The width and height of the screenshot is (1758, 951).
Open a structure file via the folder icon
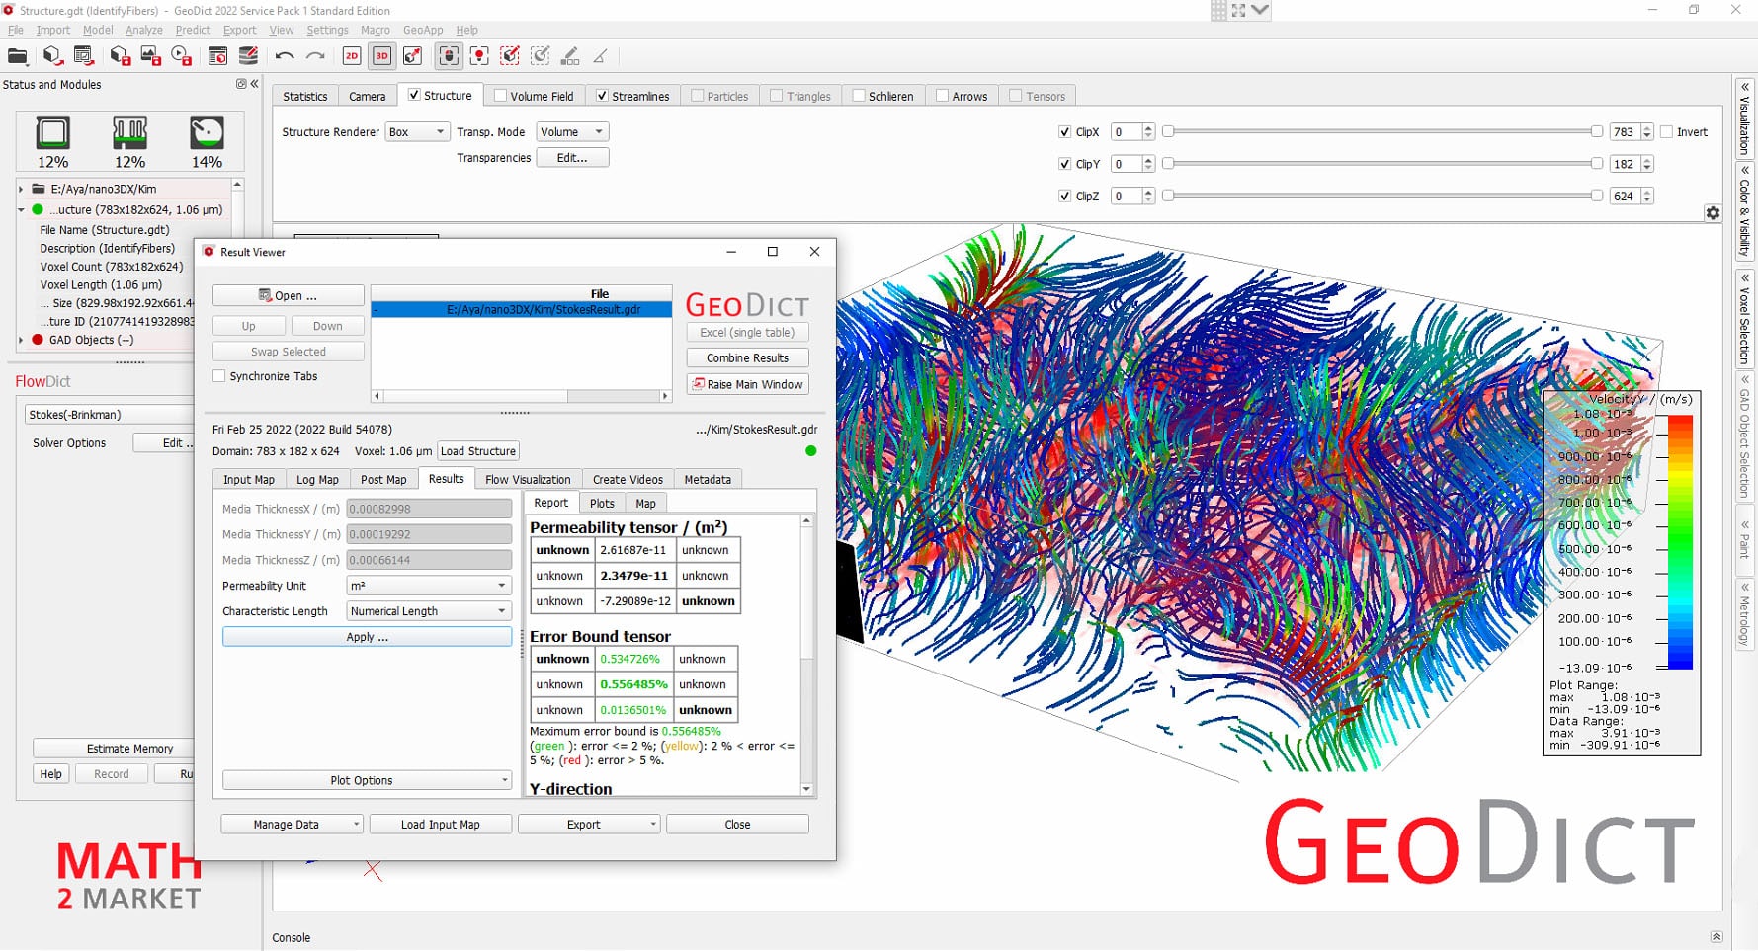point(17,56)
